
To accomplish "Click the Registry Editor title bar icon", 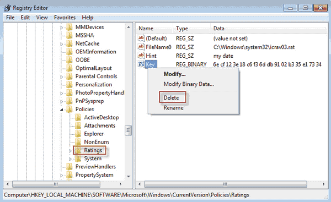I will [7, 8].
